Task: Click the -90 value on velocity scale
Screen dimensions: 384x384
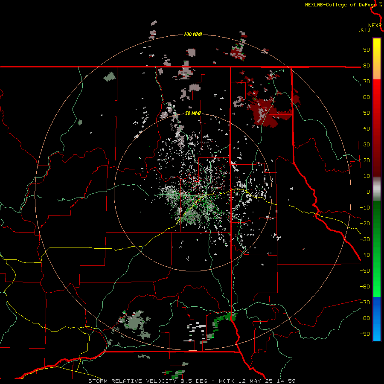Action: pos(365,334)
